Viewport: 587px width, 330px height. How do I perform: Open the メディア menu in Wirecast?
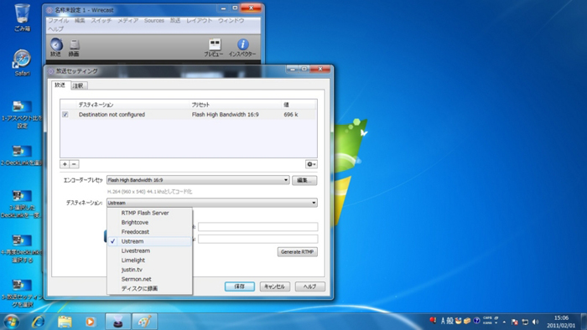128,21
